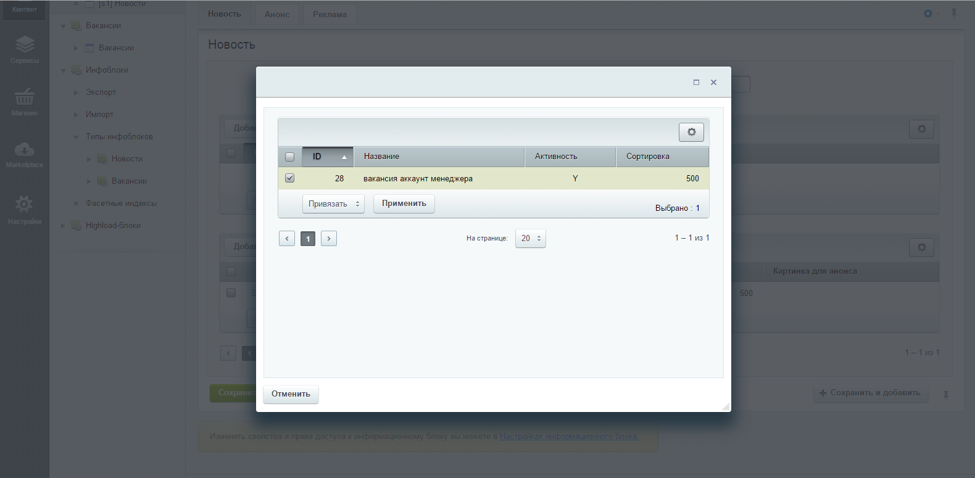The height and width of the screenshot is (478, 975).
Task: Close the popup dialog with X
Action: (713, 82)
